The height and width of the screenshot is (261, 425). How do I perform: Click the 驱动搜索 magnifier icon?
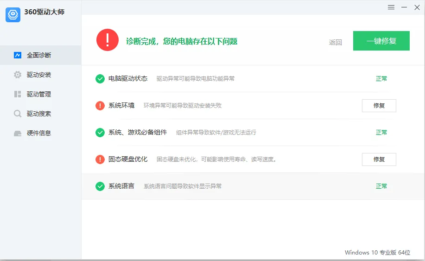click(18, 114)
